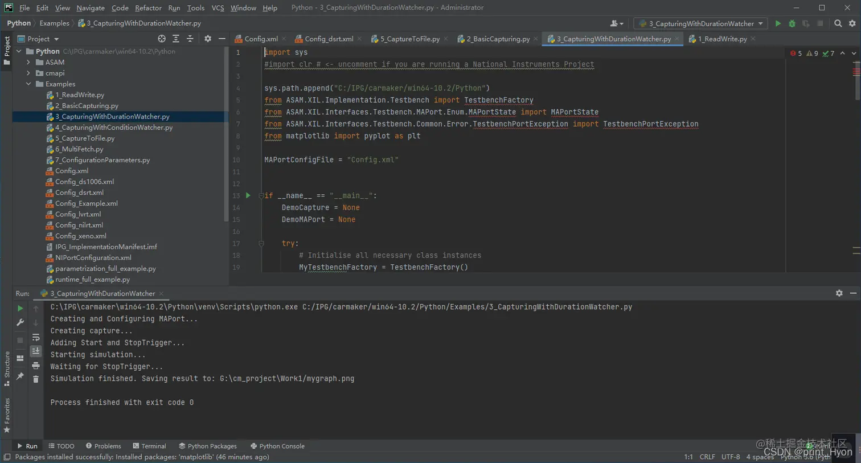
Task: Clear all console output with trash icon
Action: [36, 379]
